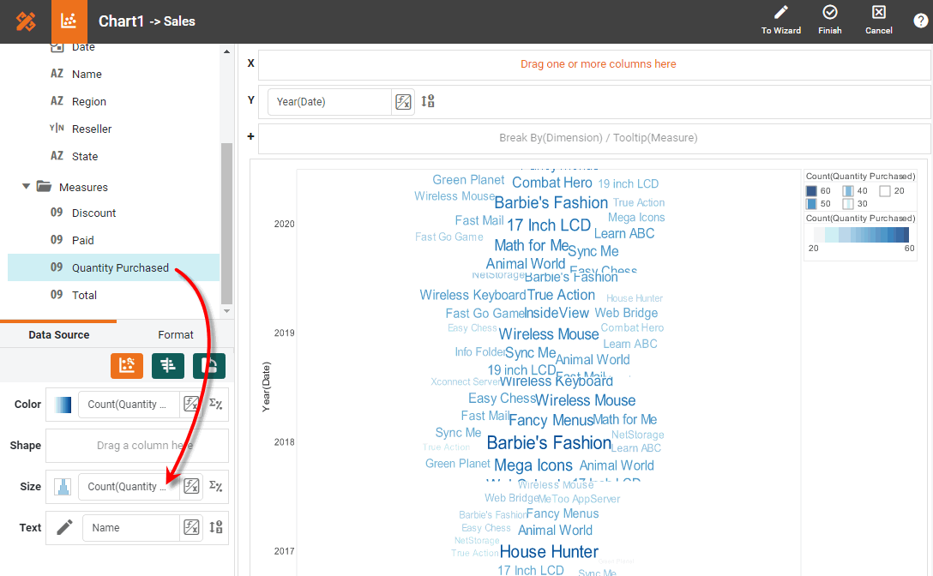
Task: Click the size shape icon in Size row
Action: pyautogui.click(x=63, y=487)
